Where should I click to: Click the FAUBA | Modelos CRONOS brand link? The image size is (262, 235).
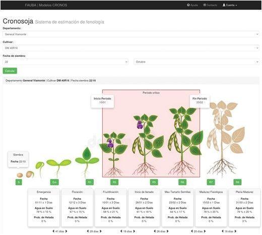(46, 5)
